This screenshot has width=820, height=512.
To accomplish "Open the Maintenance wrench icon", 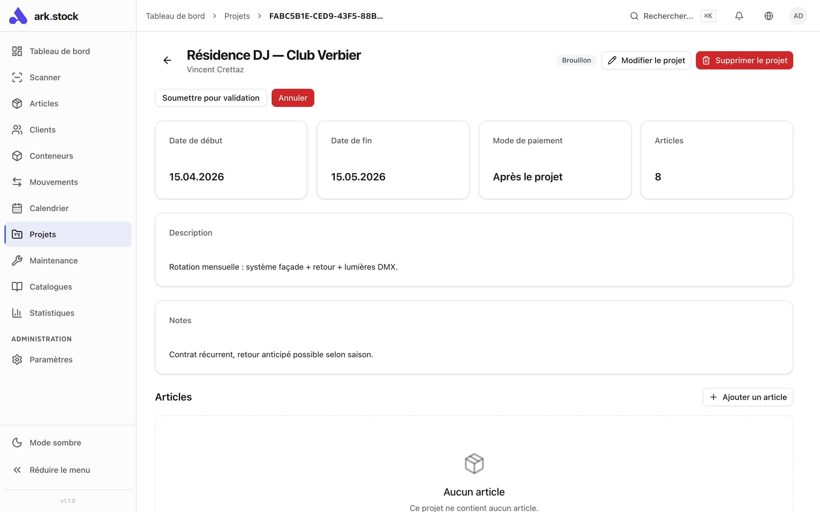I will (17, 260).
